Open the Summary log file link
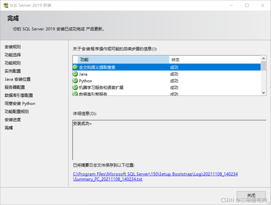Image resolution: width=271 pixels, height=205 pixels. tap(155, 176)
